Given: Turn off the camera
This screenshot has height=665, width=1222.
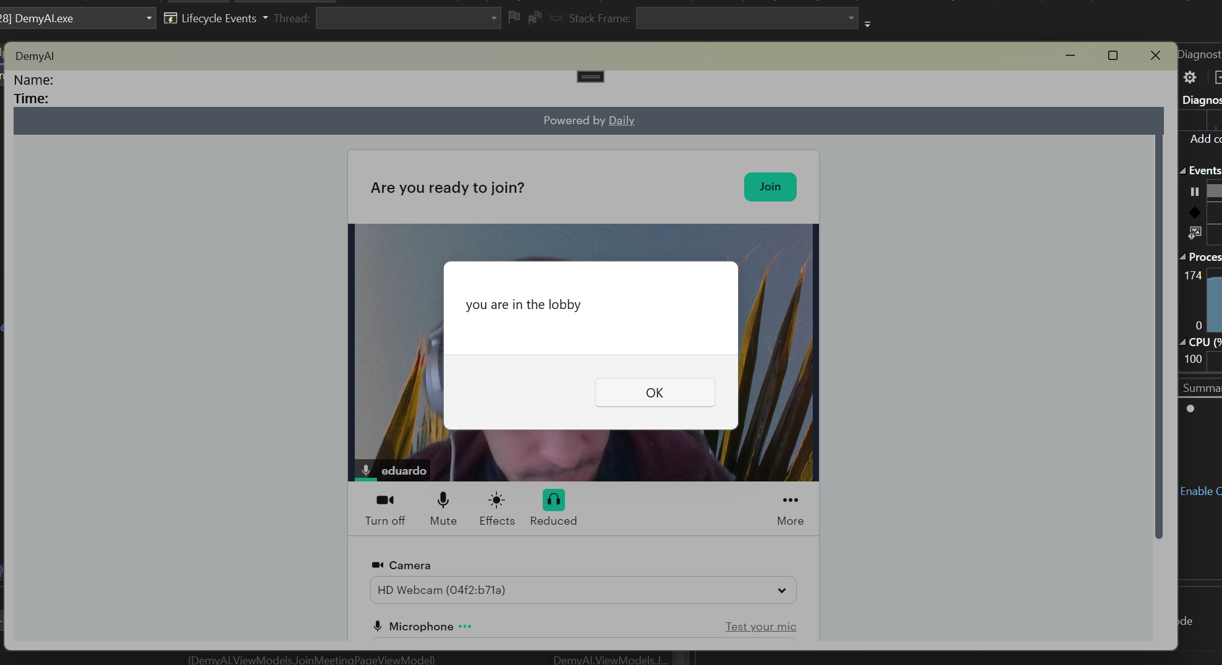Looking at the screenshot, I should 384,508.
